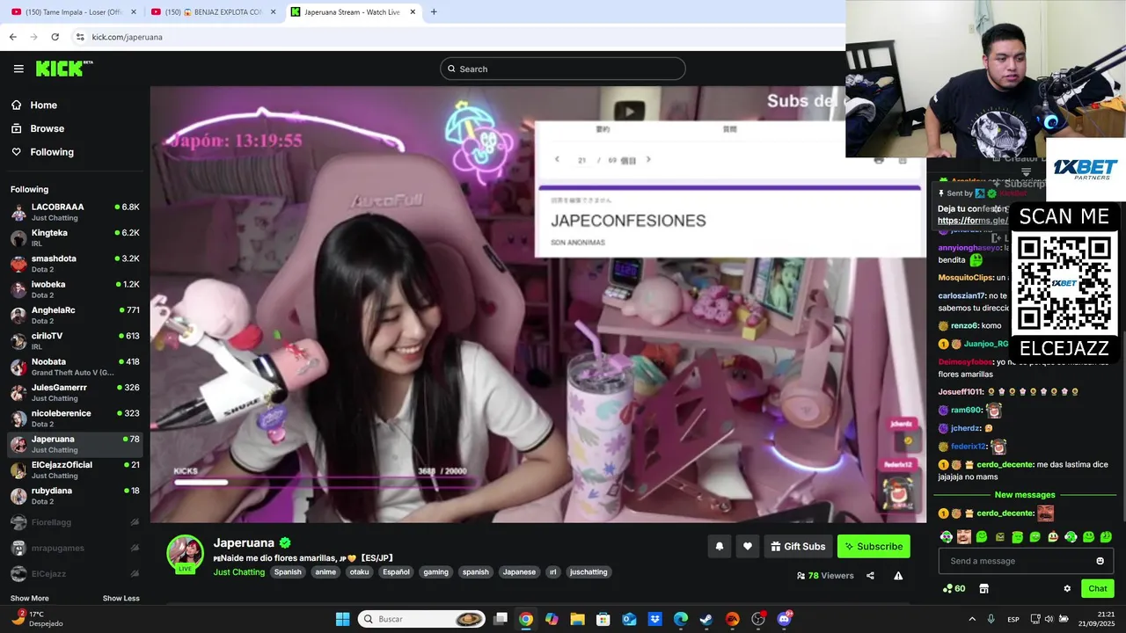Switch to the Tame Impala Loser tab
The height and width of the screenshot is (633, 1126).
point(75,12)
